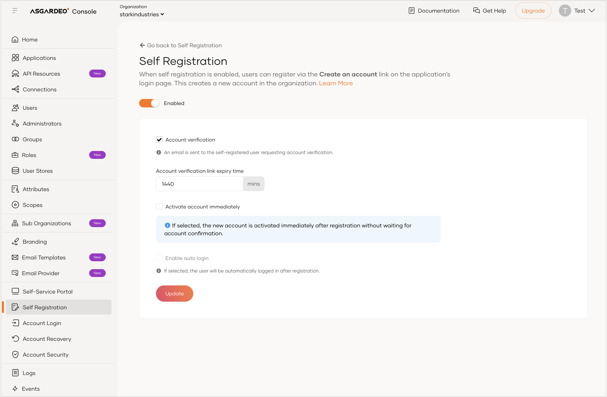The height and width of the screenshot is (397, 607).
Task: Click the Upgrade button
Action: click(533, 11)
